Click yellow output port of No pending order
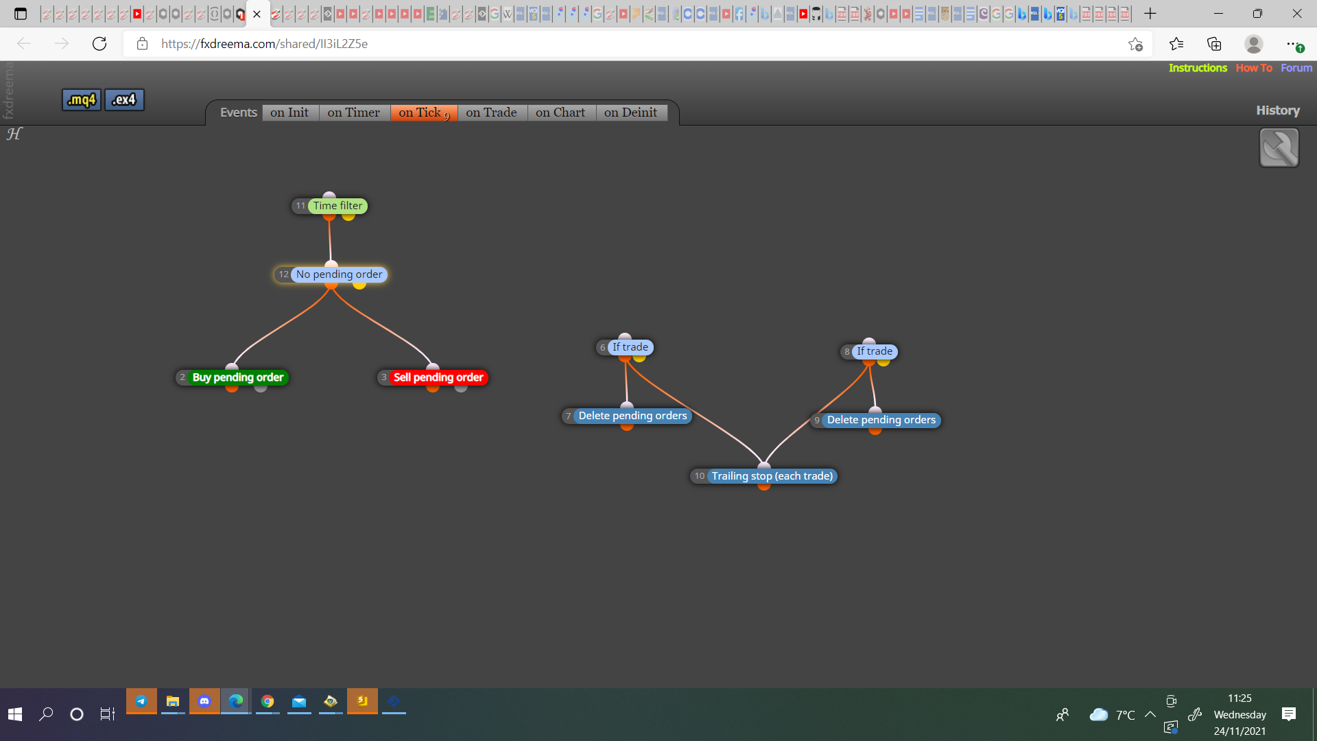This screenshot has height=741, width=1317. click(359, 285)
